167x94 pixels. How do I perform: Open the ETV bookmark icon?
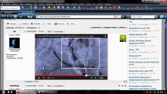pos(151,8)
